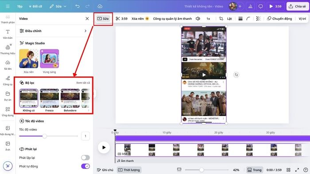Viewport: 310px width, 174px height.
Task: Open the comments bubble icon
Action: (x=260, y=6)
